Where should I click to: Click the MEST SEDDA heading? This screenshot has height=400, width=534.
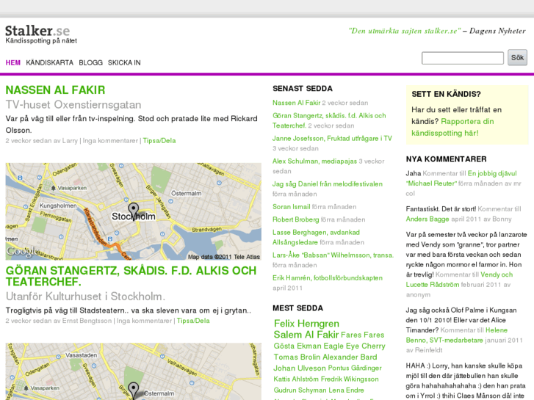[x=297, y=308]
